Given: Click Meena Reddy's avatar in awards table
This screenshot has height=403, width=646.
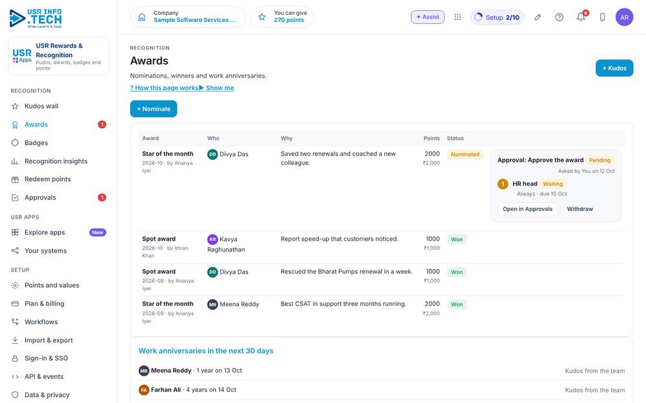Looking at the screenshot, I should click(x=213, y=304).
